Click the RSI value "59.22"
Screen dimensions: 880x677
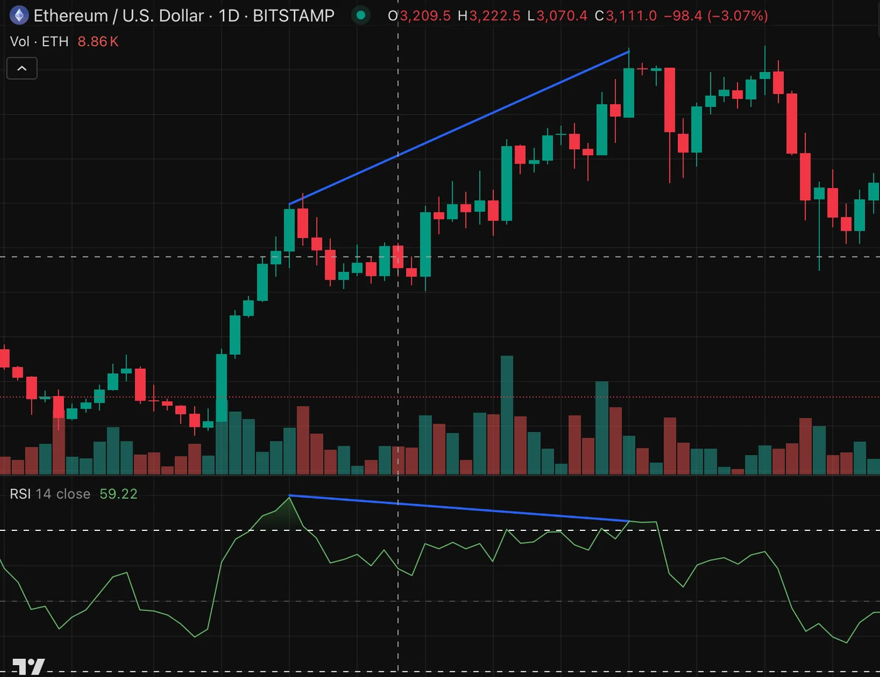coord(119,494)
